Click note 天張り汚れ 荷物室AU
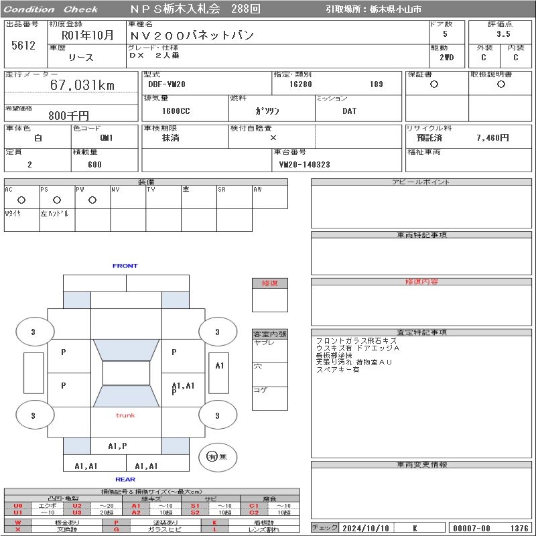The height and width of the screenshot is (536, 536). click(x=354, y=362)
